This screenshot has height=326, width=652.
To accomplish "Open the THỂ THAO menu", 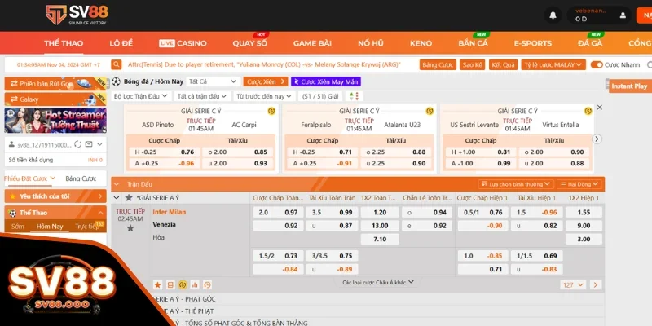I will (64, 43).
